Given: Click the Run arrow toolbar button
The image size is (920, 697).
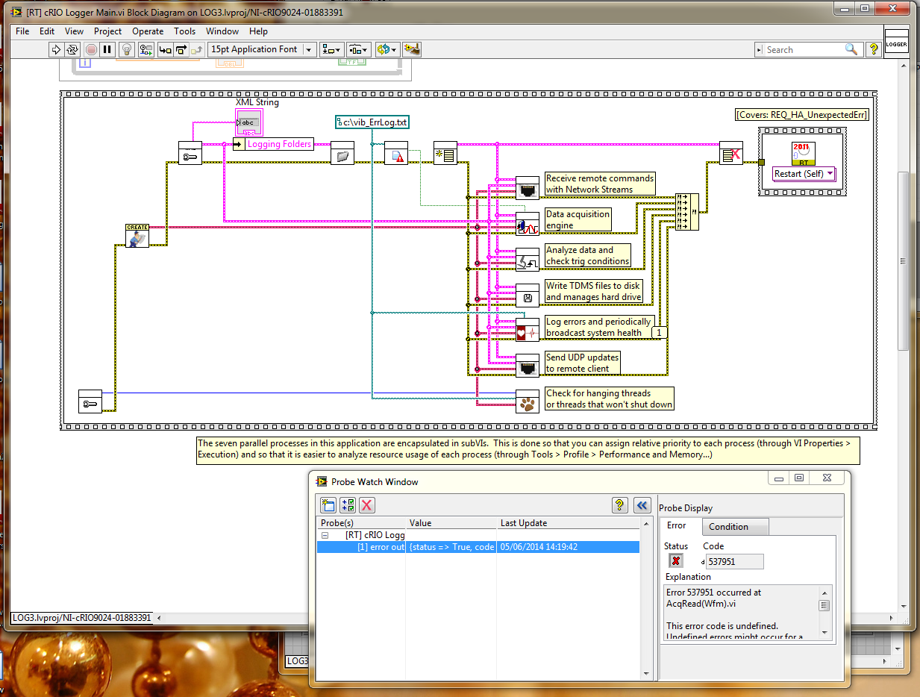Looking at the screenshot, I should click(x=56, y=50).
